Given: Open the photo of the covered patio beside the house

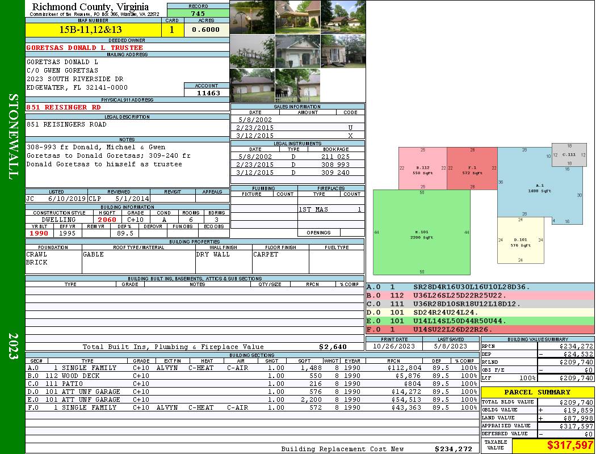Looking at the screenshot, I should pyautogui.click(x=297, y=17).
